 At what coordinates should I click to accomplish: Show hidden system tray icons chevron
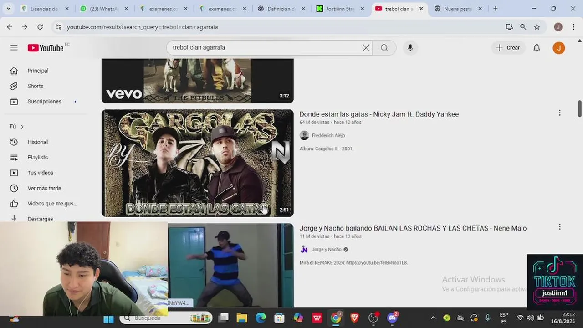[x=433, y=318]
